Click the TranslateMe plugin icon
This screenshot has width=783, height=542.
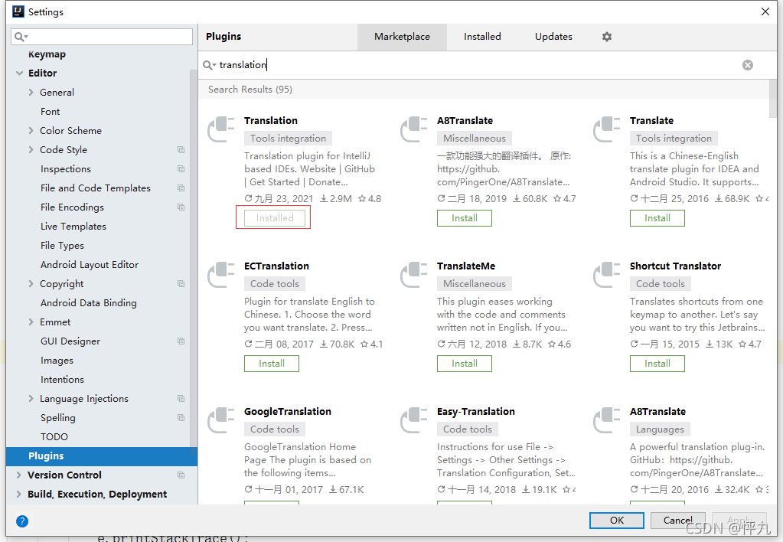[x=414, y=275]
